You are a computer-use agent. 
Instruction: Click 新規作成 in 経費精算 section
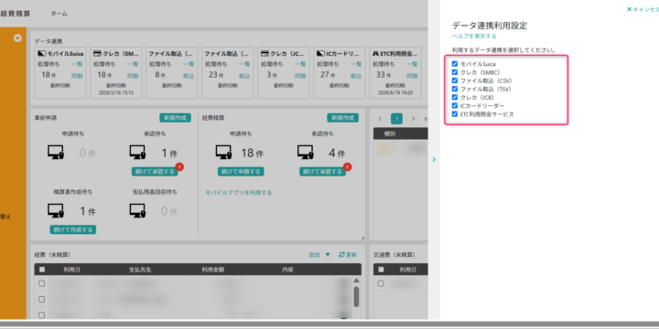tap(343, 118)
